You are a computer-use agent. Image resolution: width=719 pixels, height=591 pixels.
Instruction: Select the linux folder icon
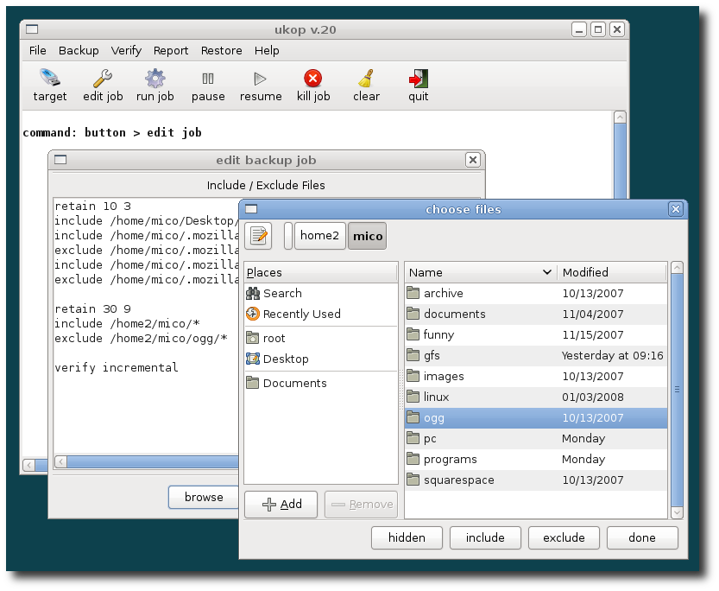[413, 397]
